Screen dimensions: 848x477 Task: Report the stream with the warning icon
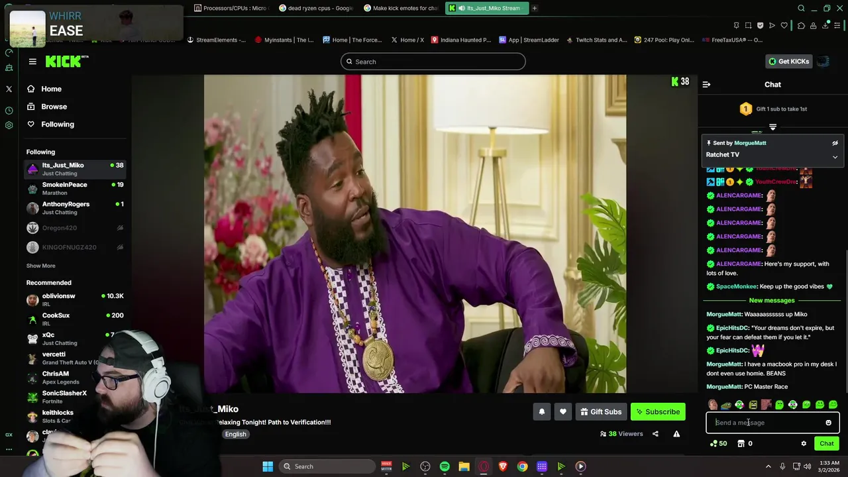click(676, 434)
